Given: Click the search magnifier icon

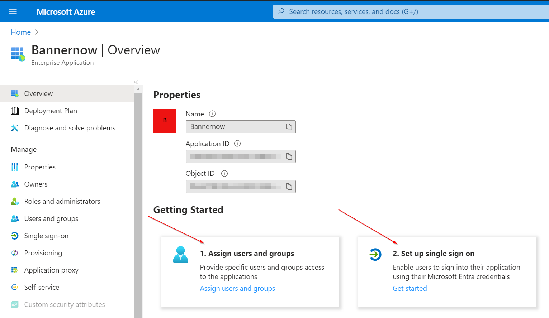Looking at the screenshot, I should click(x=281, y=11).
